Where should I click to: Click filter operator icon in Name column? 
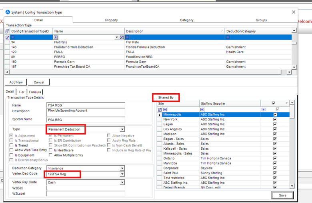56,37
